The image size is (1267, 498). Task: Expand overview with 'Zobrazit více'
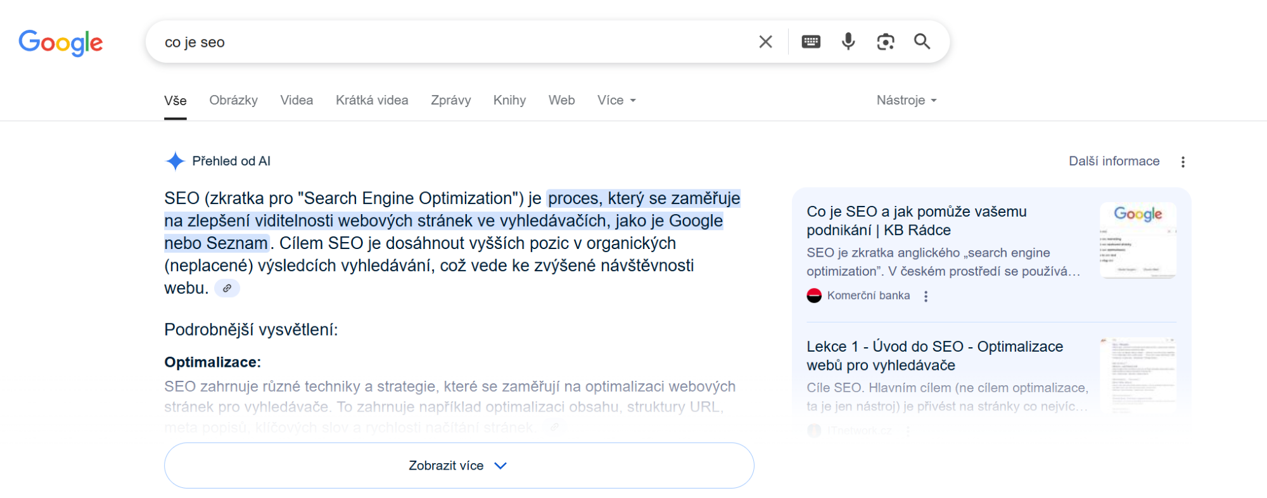pyautogui.click(x=459, y=465)
